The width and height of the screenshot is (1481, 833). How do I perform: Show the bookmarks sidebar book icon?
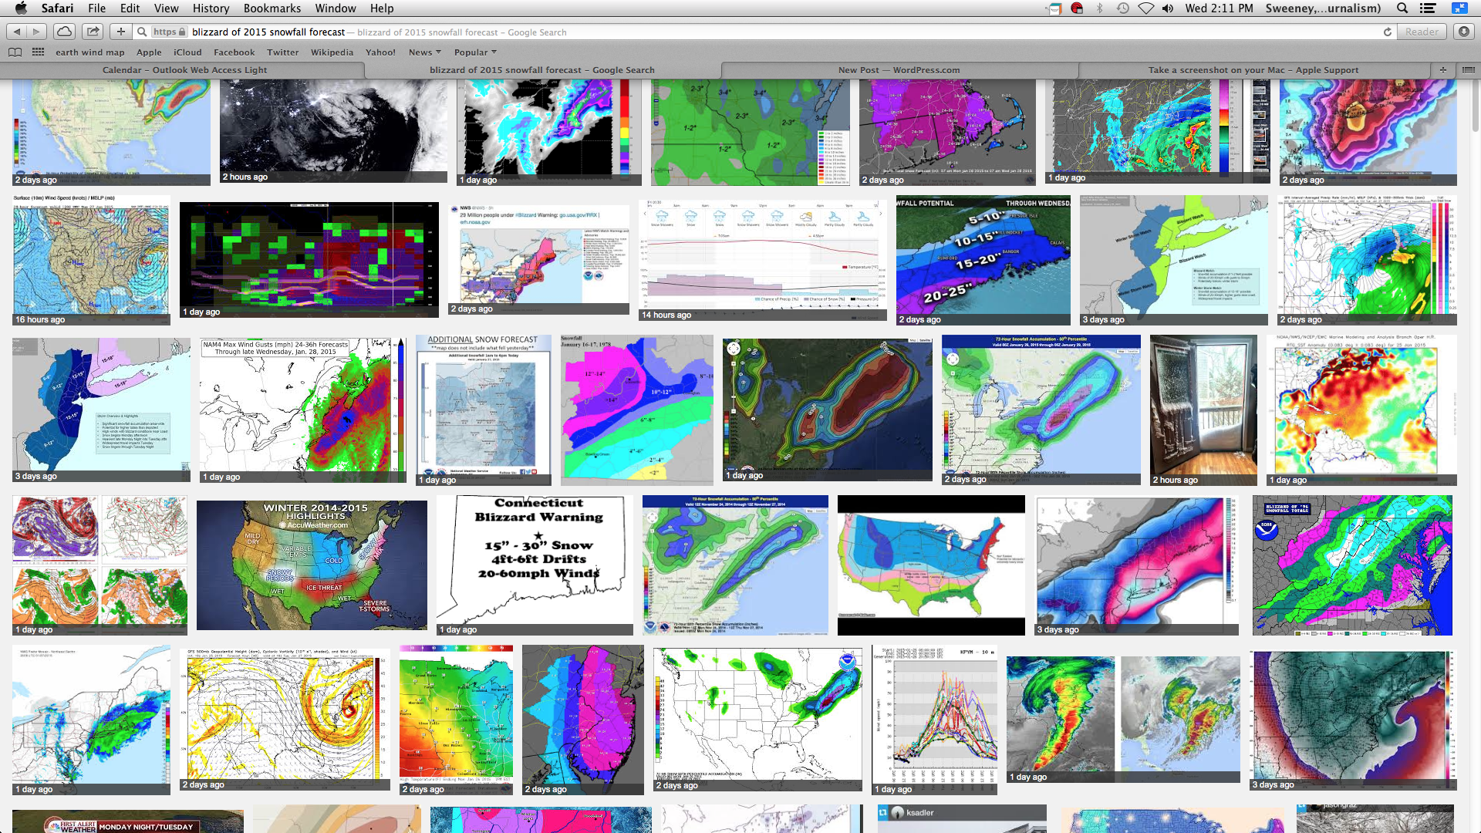click(x=15, y=52)
